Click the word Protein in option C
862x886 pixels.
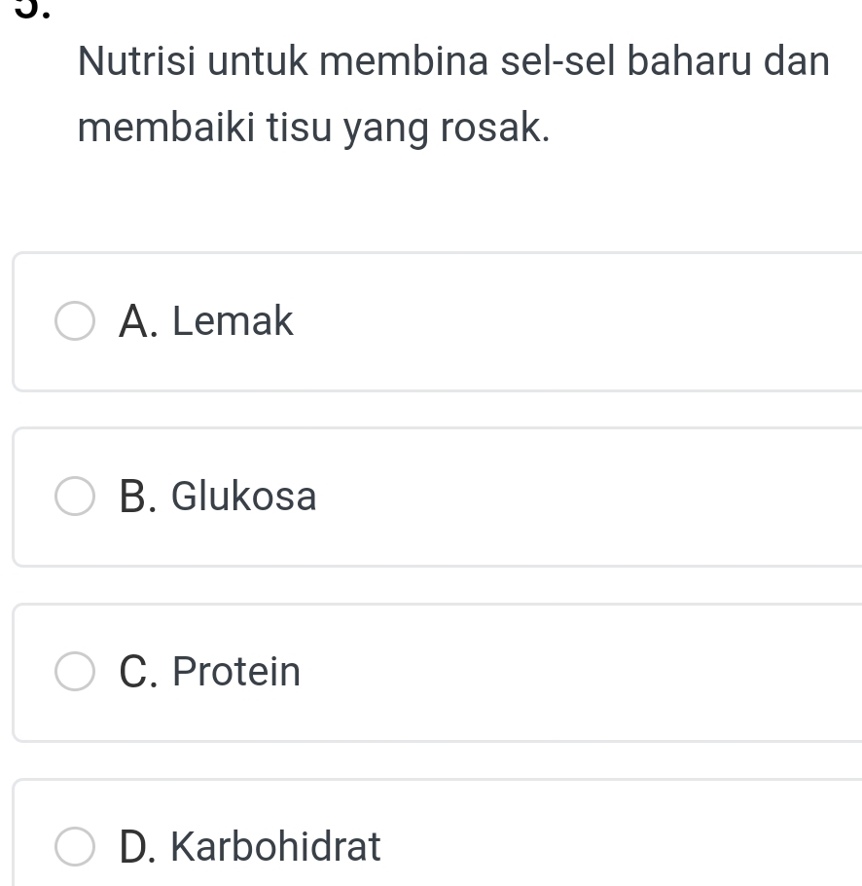click(x=236, y=672)
